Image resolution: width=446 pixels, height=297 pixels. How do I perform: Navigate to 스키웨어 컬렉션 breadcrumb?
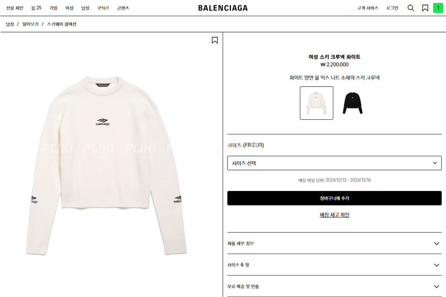click(62, 24)
